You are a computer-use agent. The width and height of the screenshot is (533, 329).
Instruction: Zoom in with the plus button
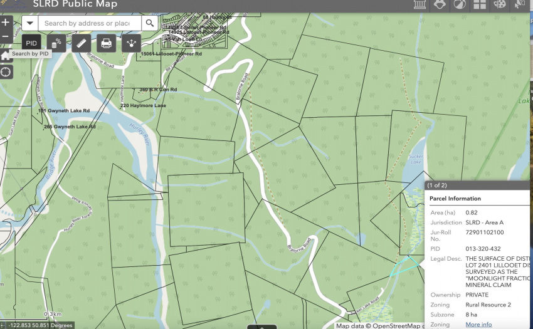tap(6, 23)
